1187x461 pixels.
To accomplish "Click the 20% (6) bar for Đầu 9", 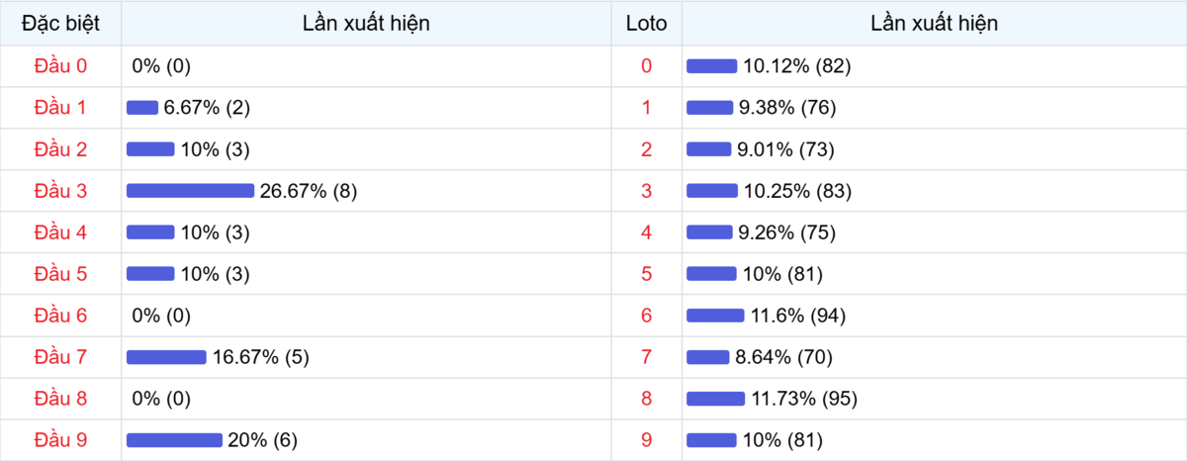I will click(x=174, y=440).
